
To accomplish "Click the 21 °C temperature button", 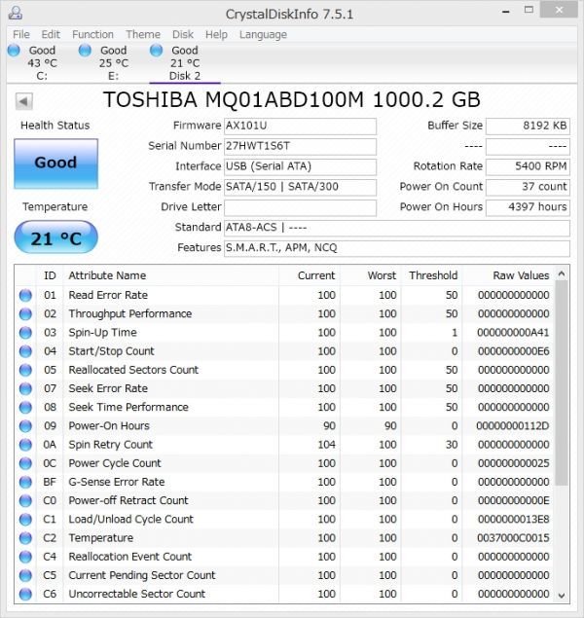I will coord(55,236).
